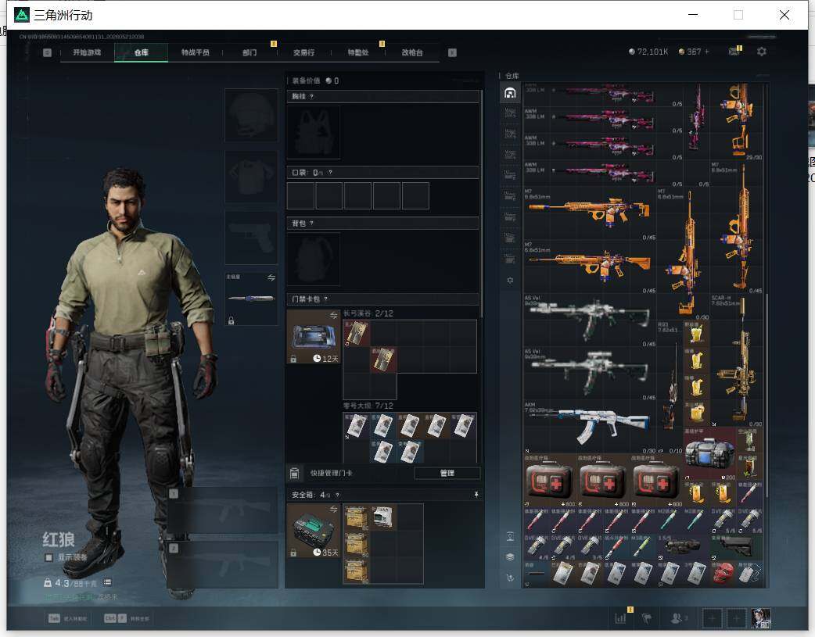Select the upper horizontal M7 rifle in warehouse

point(590,213)
